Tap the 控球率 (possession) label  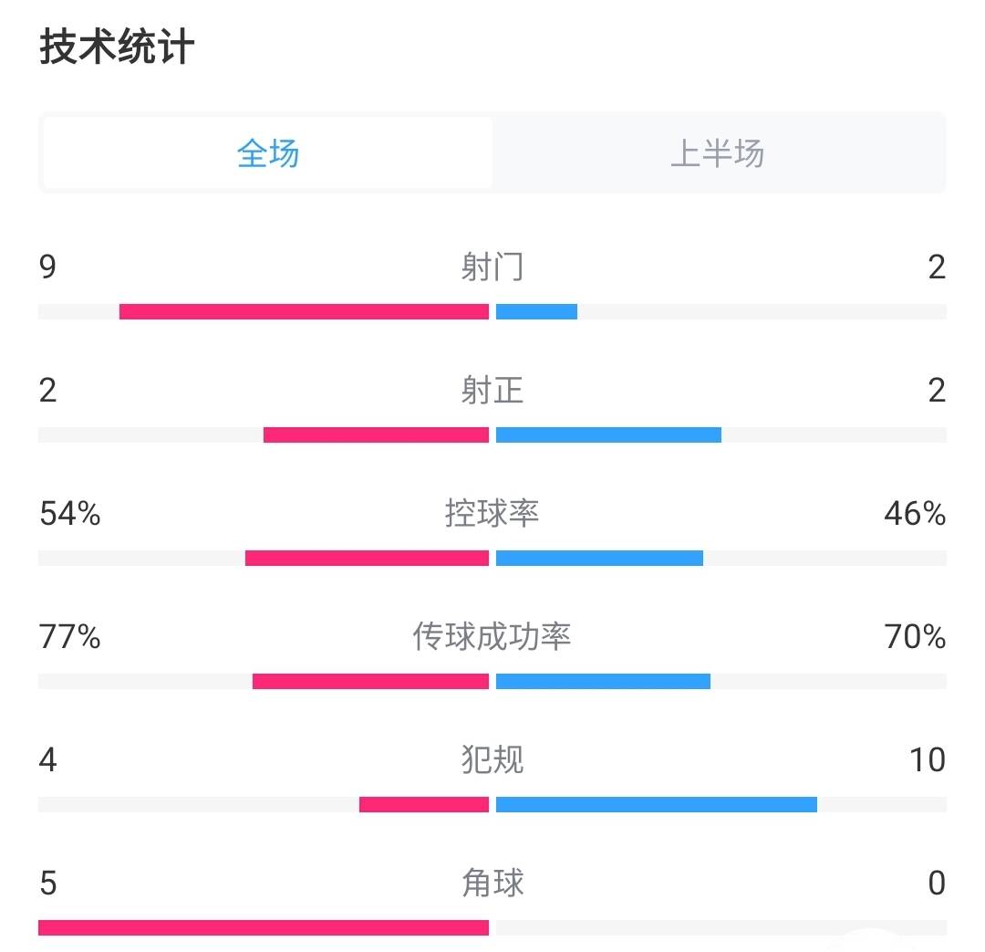click(493, 514)
